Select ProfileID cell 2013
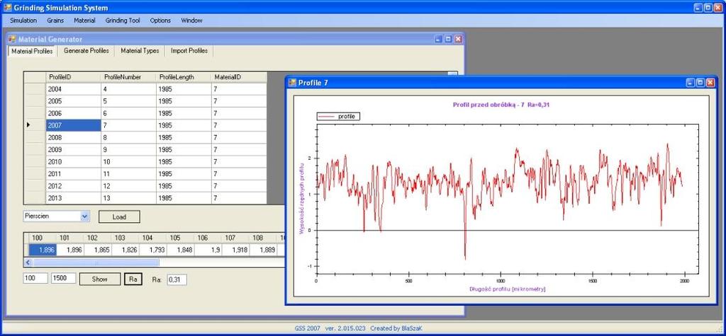 73,198
